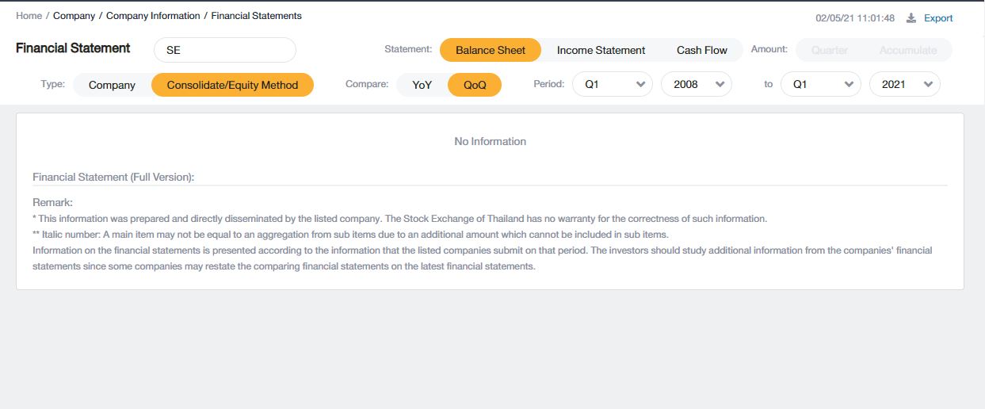985x409 pixels.
Task: Click the Export download icon
Action: coord(911,18)
